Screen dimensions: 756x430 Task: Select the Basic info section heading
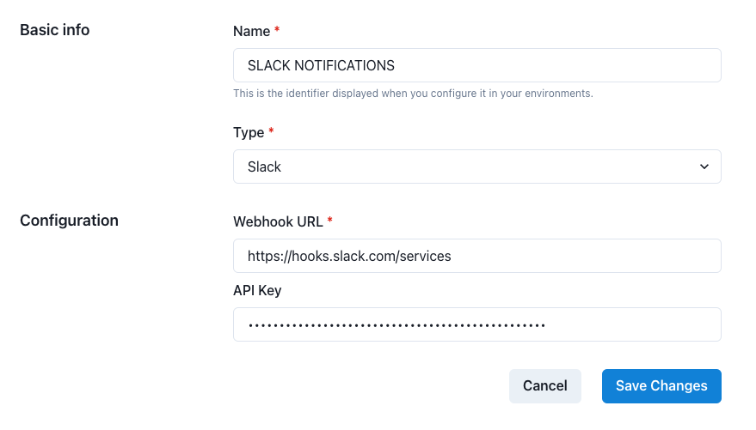tap(54, 30)
